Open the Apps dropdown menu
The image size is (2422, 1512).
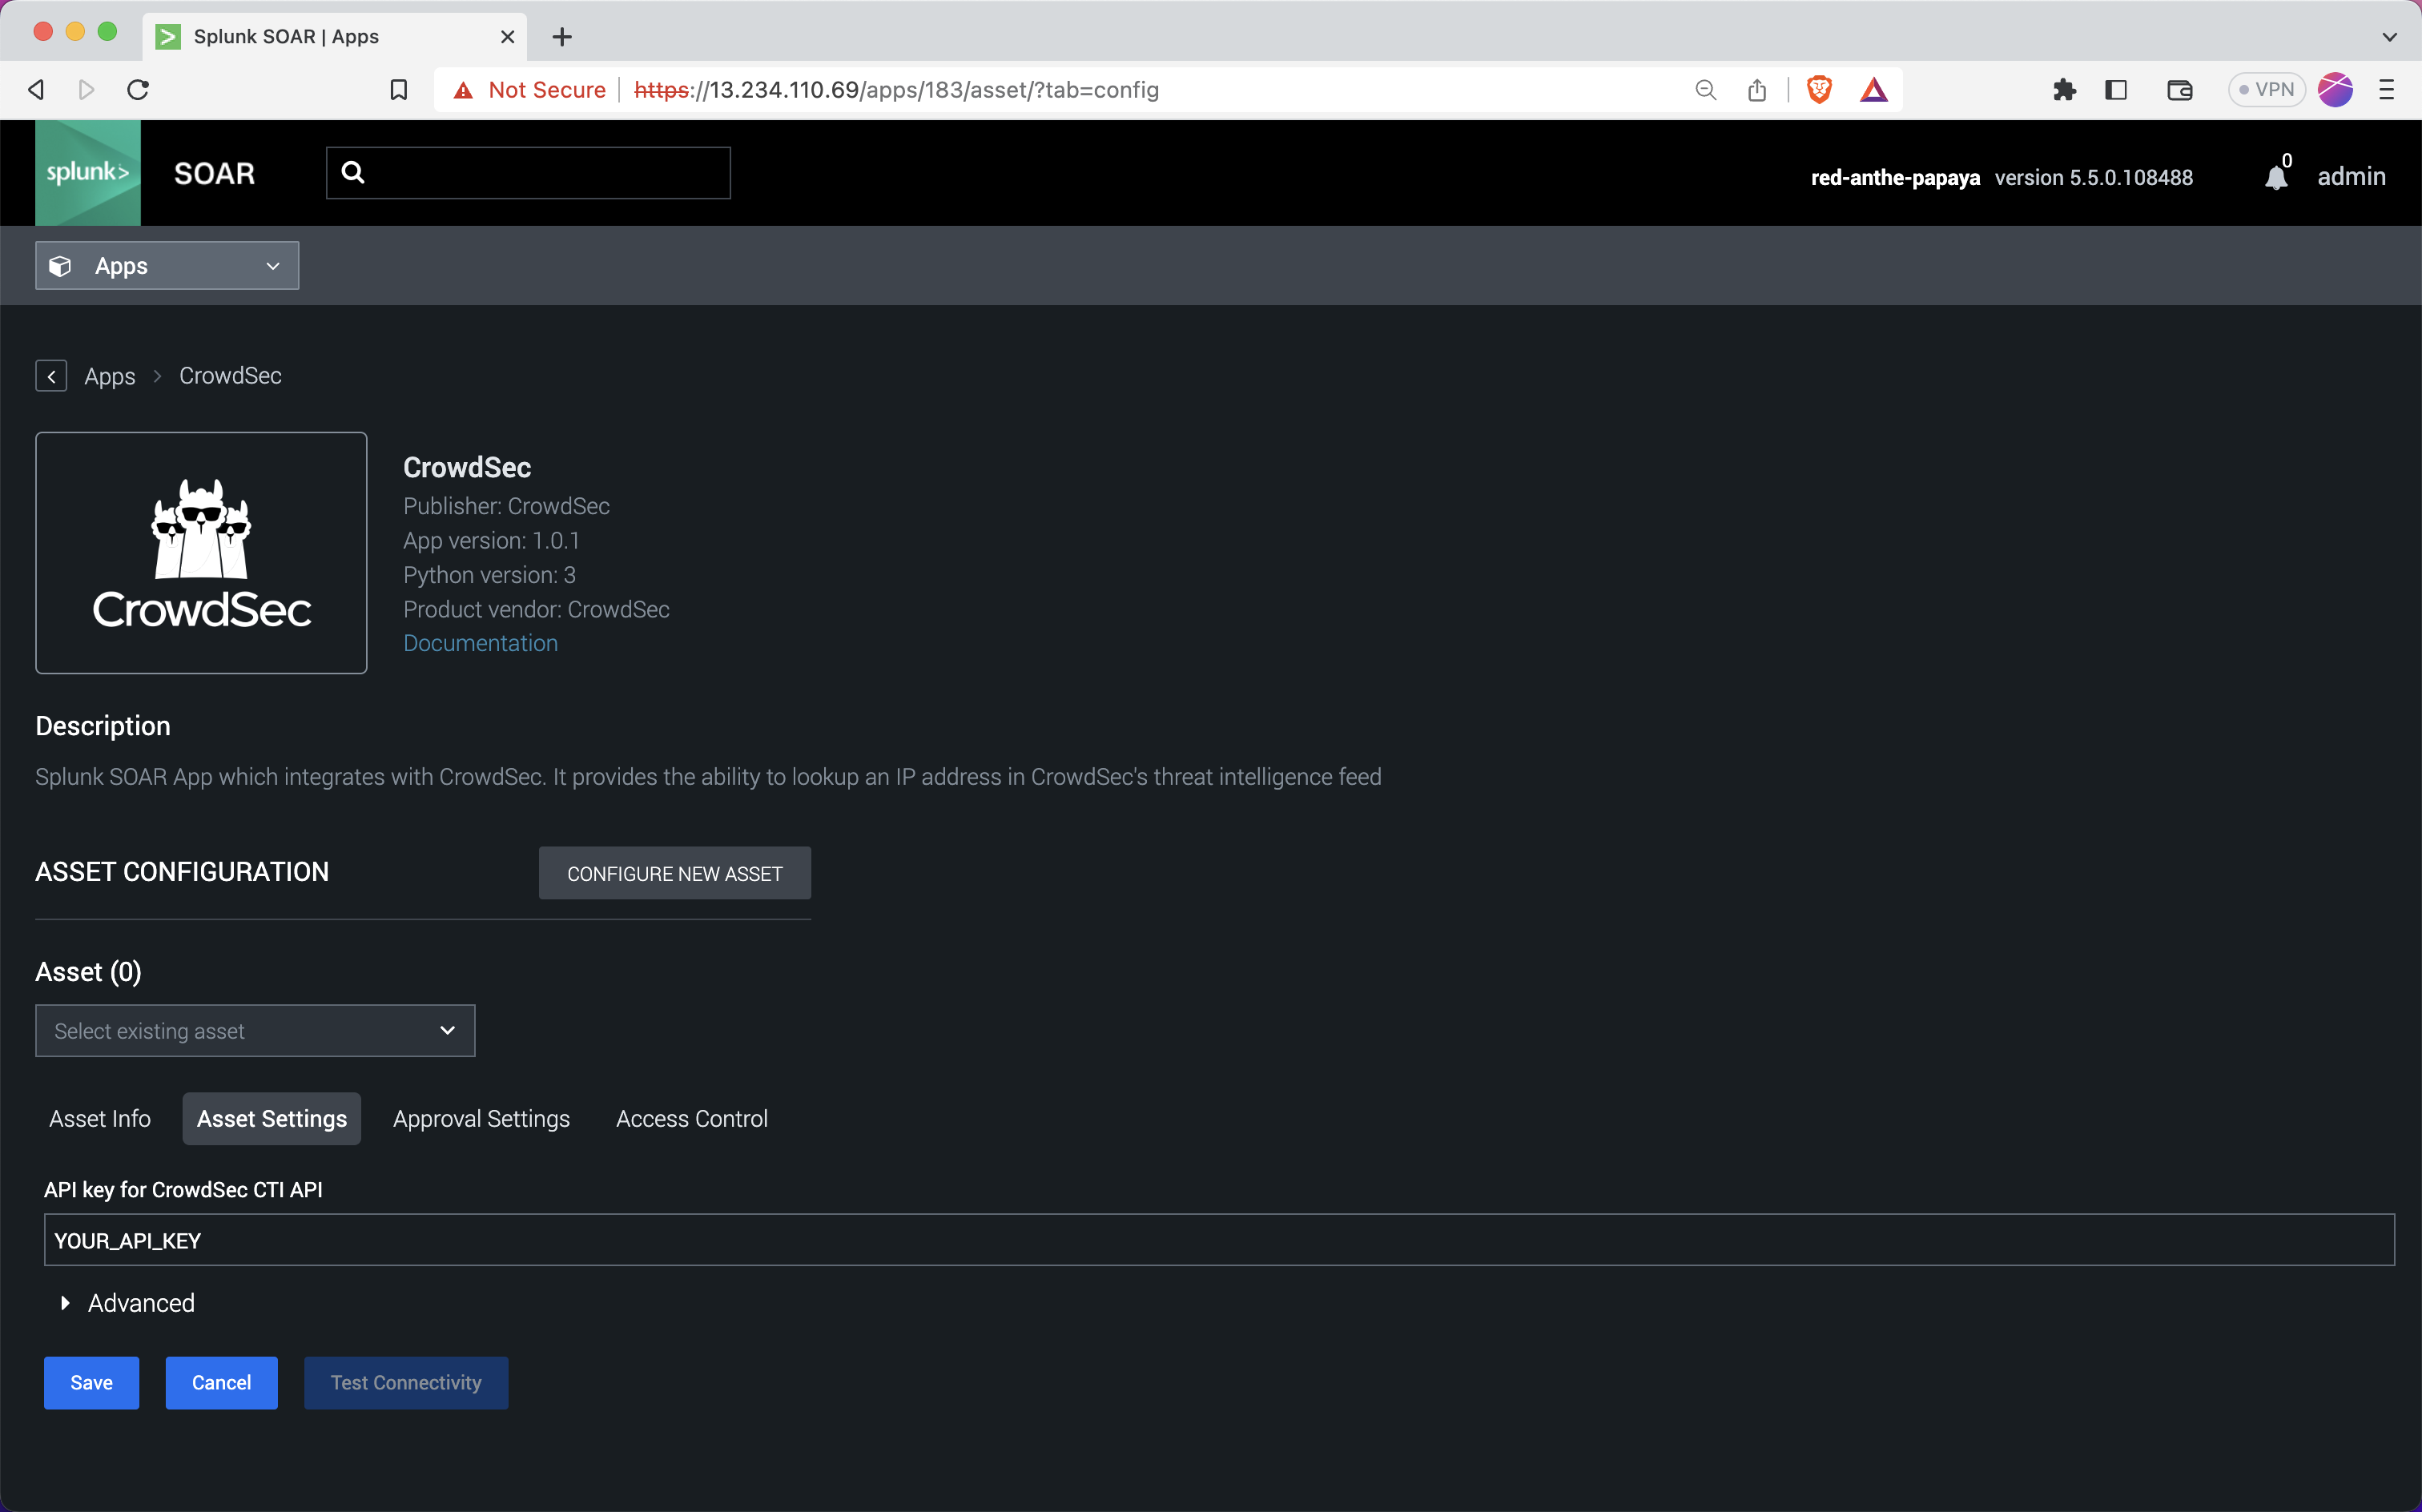(x=167, y=265)
